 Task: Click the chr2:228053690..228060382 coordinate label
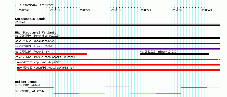(x=34, y=6)
